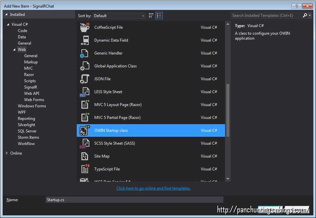Viewport: 316px width, 218px height.
Task: Select the Web API category
Action: 32,93
